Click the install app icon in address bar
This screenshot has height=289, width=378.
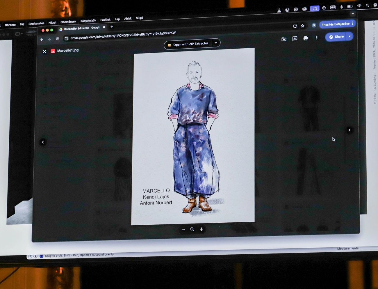coord(295,26)
